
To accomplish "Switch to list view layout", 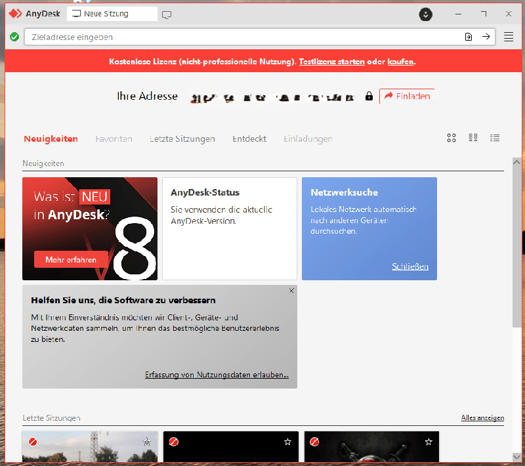I will coord(495,138).
